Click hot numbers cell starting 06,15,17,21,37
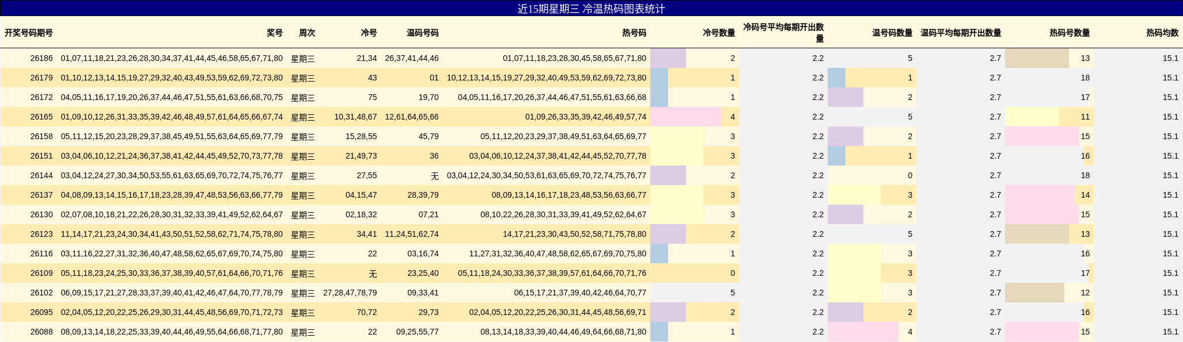 [580, 293]
